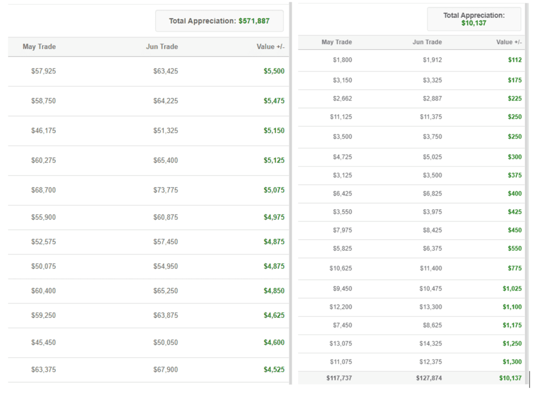The width and height of the screenshot is (540, 400).
Task: Select the $1,025 value
Action: click(x=512, y=288)
